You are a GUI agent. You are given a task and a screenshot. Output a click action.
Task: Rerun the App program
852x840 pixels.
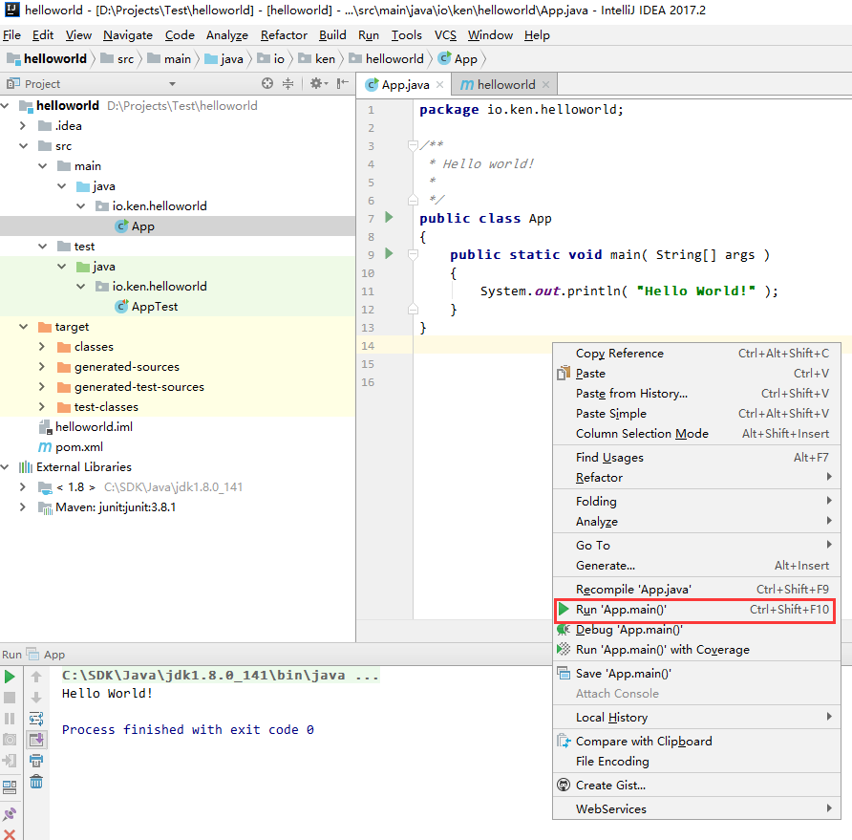click(x=11, y=677)
